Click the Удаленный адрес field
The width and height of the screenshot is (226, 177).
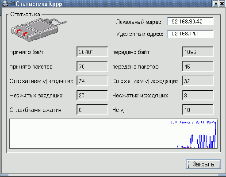point(190,34)
